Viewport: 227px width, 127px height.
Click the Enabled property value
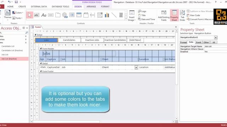click(215, 52)
